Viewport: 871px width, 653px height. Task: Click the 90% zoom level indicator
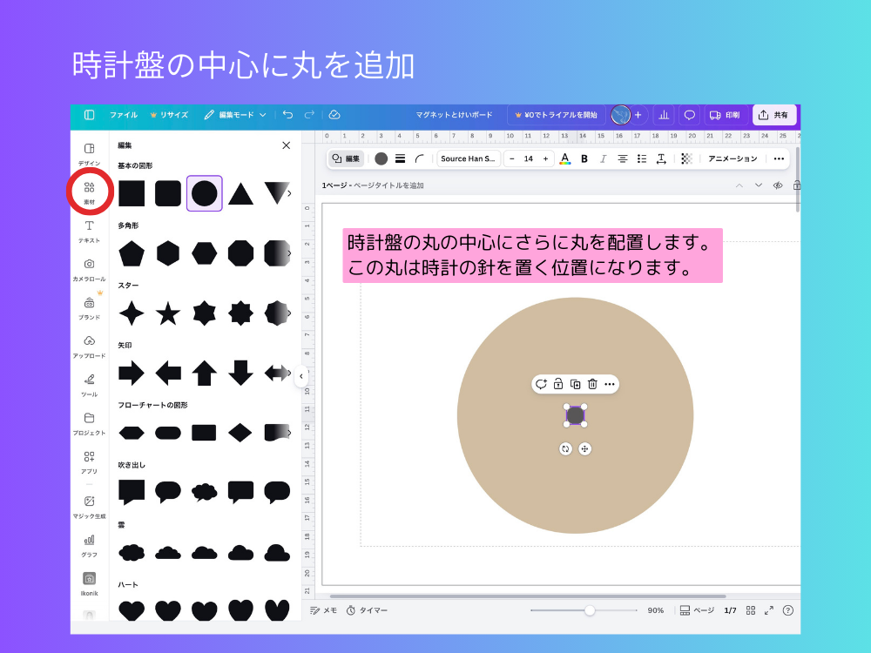[655, 610]
